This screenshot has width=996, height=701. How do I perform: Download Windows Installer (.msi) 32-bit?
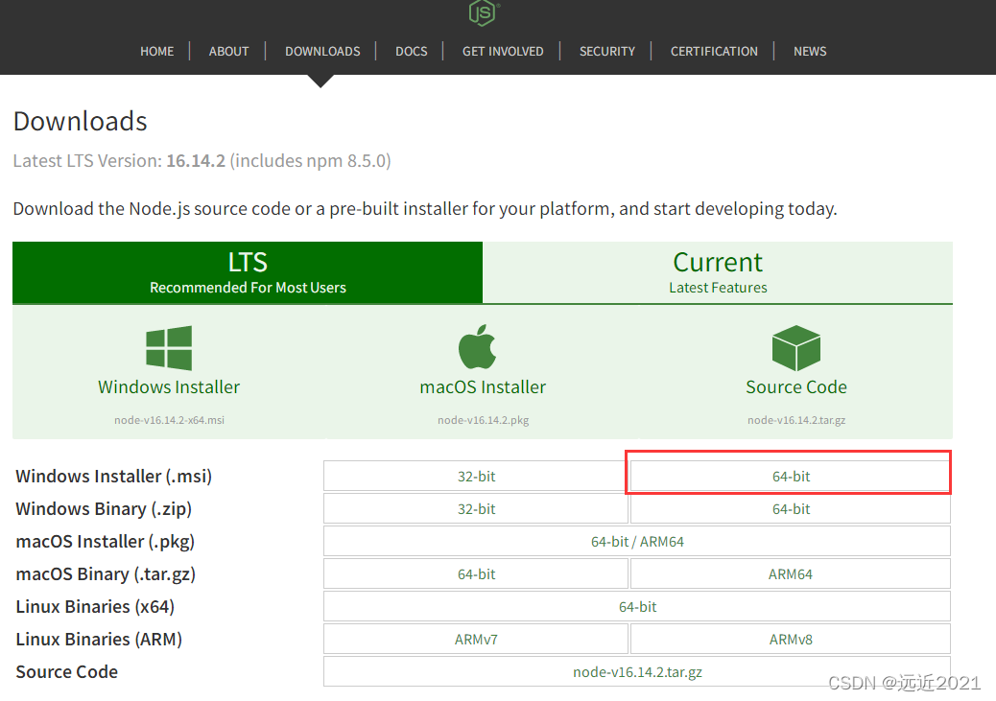[x=476, y=477]
